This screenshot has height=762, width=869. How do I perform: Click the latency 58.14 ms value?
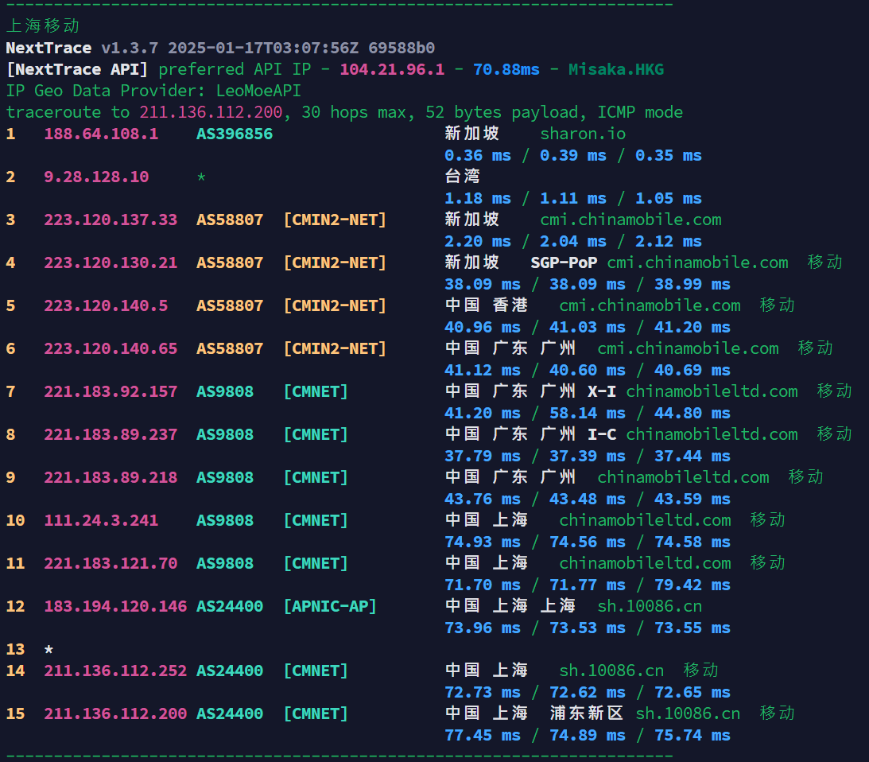pos(588,413)
